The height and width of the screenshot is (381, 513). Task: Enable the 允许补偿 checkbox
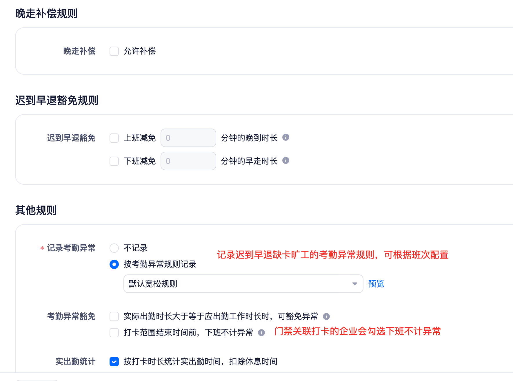114,51
